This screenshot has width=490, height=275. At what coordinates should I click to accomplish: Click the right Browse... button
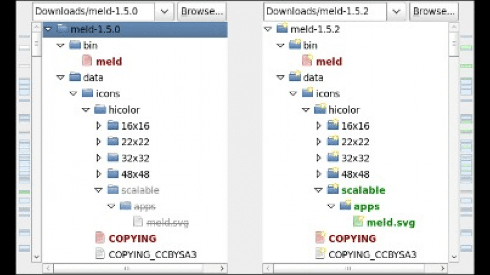pos(434,12)
